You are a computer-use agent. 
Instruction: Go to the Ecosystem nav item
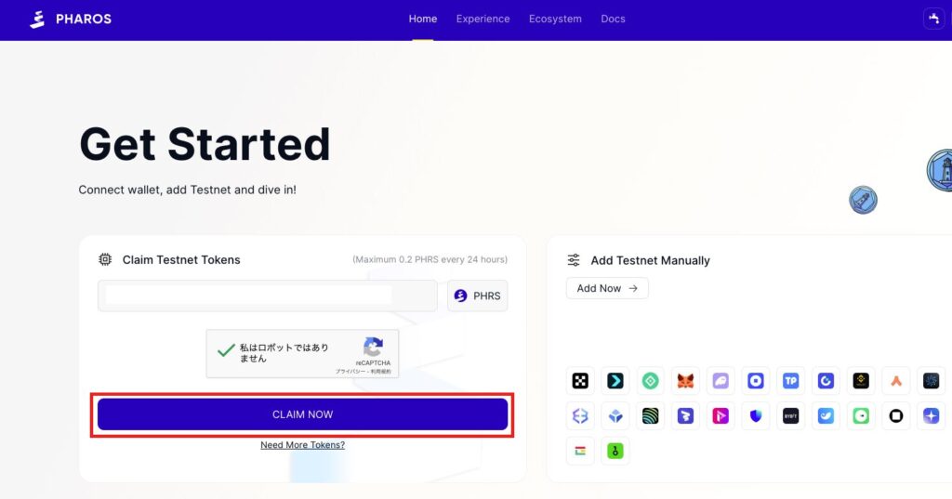pyautogui.click(x=555, y=19)
